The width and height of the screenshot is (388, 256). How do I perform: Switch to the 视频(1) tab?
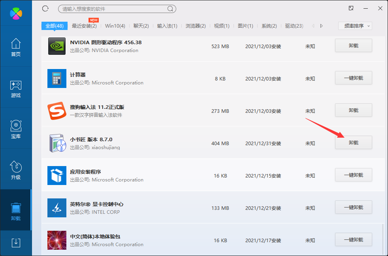222,26
